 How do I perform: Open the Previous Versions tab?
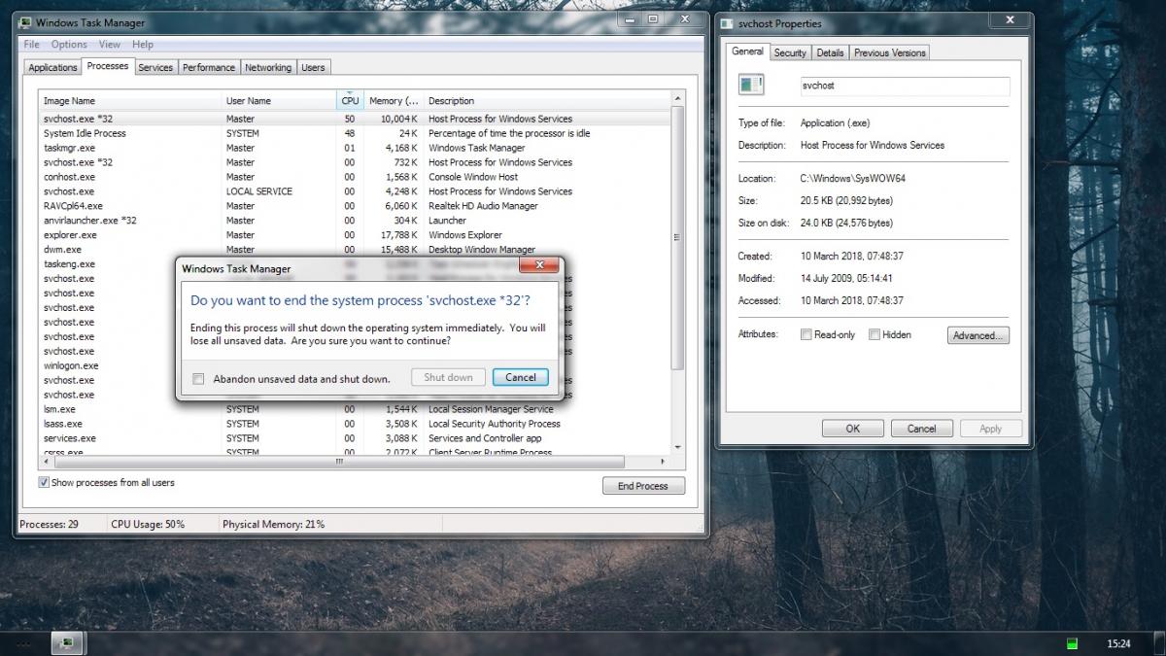point(890,53)
